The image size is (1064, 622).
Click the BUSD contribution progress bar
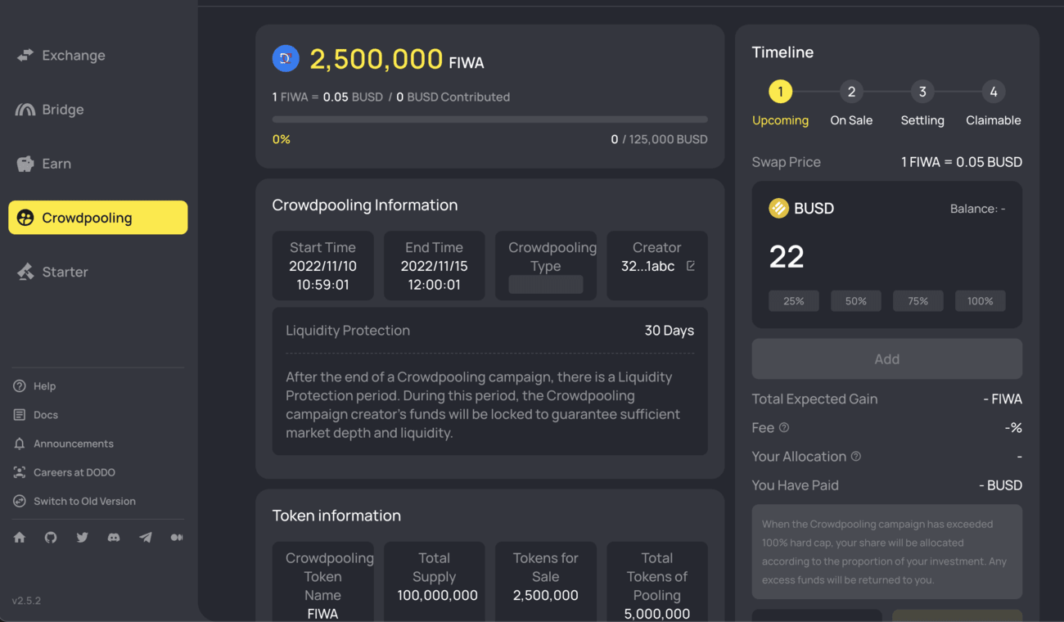pos(489,119)
